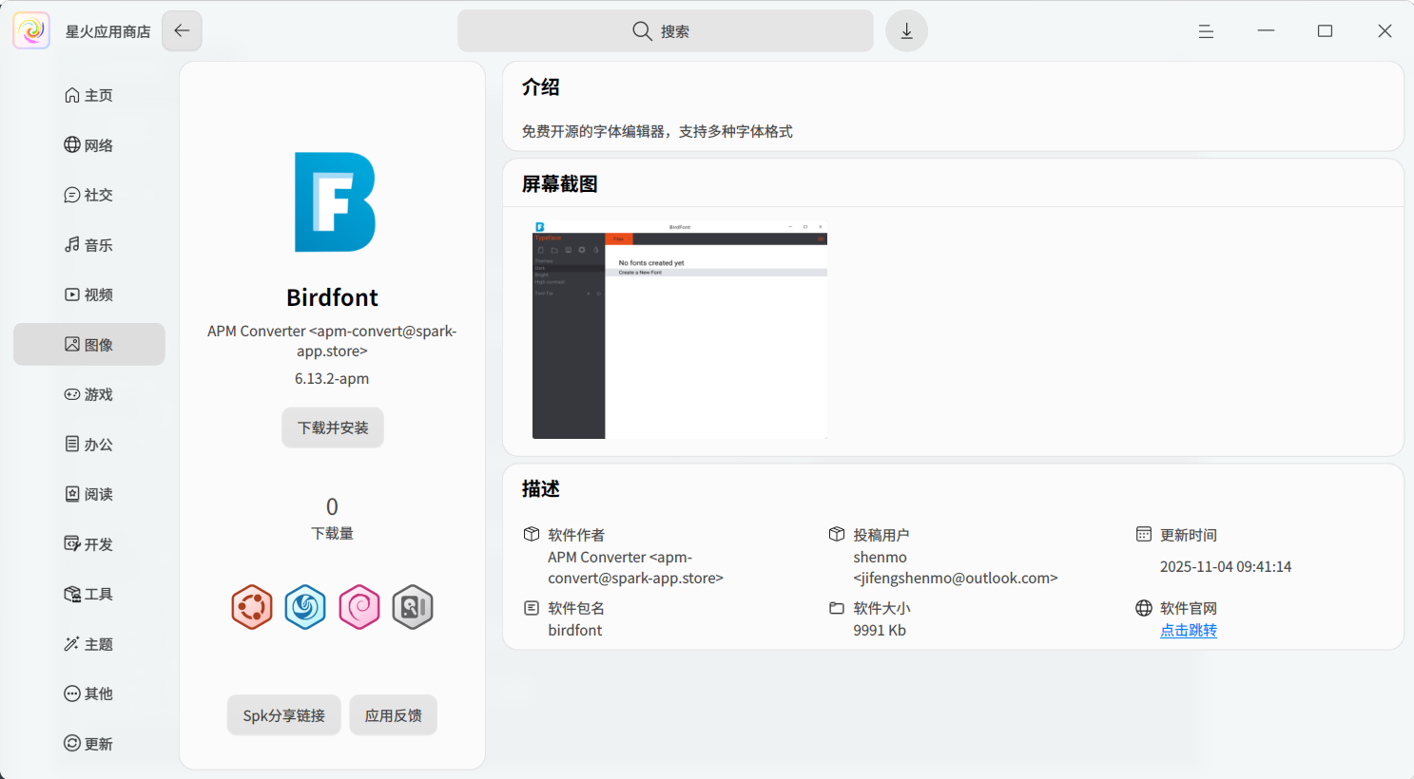
Task: Open the Birdfont screenshot thumbnail
Action: 680,330
